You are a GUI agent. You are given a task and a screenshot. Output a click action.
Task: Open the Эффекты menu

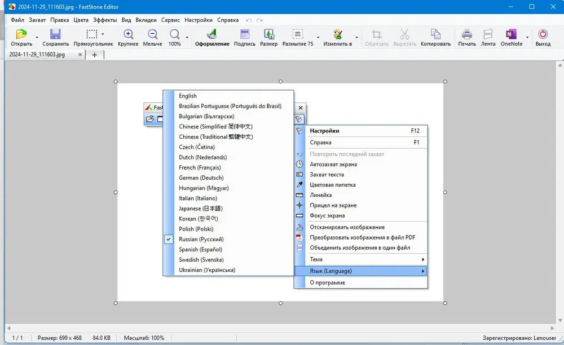(105, 20)
